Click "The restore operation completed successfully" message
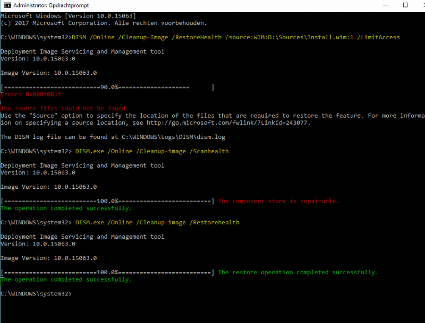This screenshot has width=425, height=323. click(298, 272)
